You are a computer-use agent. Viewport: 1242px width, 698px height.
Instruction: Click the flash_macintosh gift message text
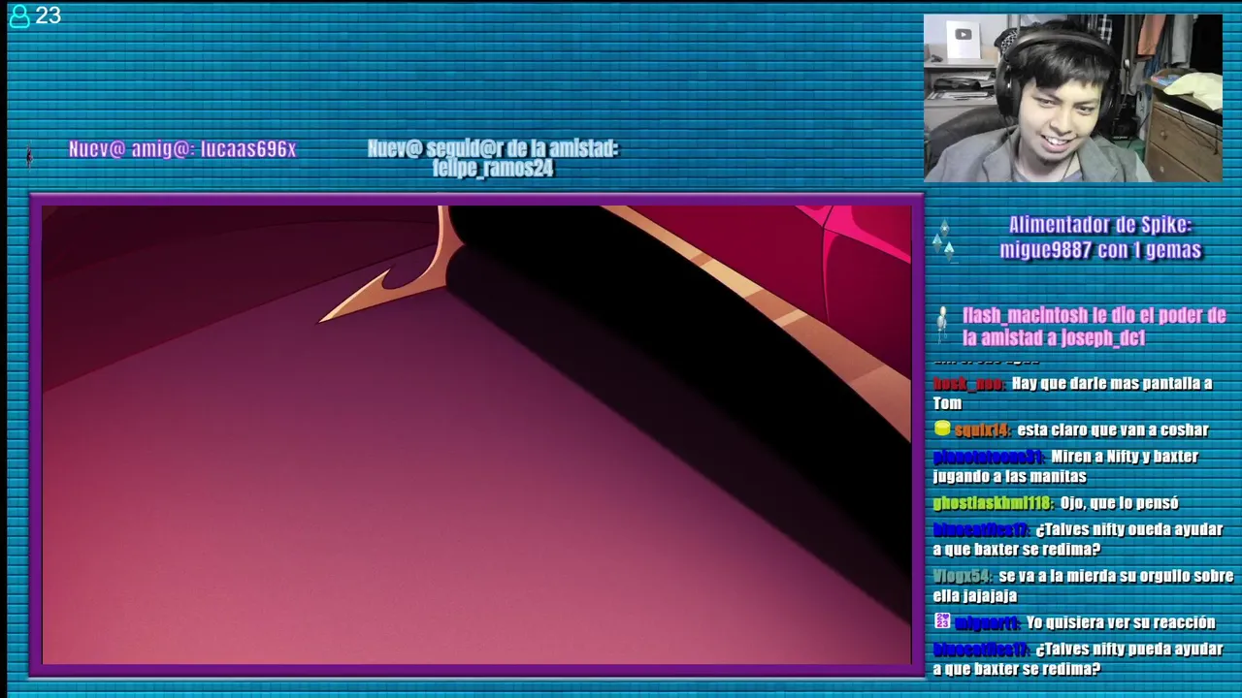(x=1094, y=327)
